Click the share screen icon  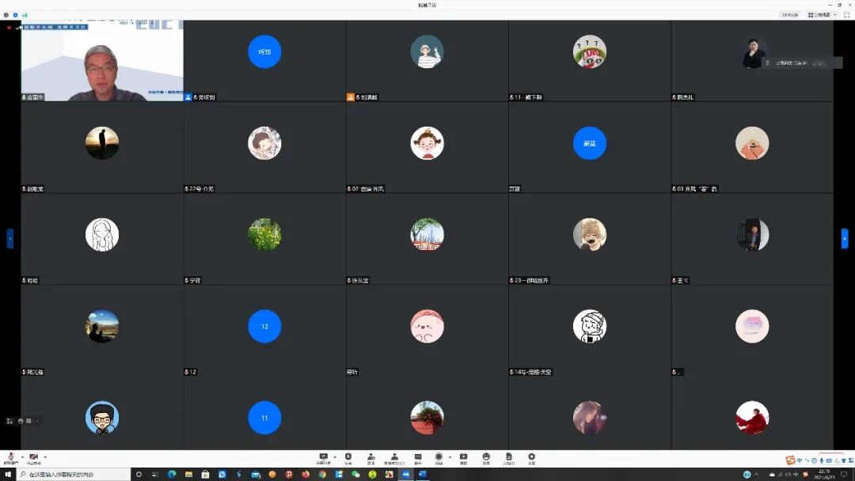[323, 456]
